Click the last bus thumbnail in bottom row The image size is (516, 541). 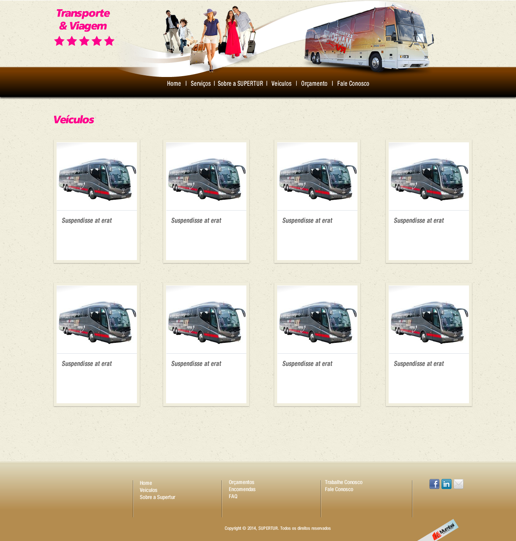coord(429,321)
